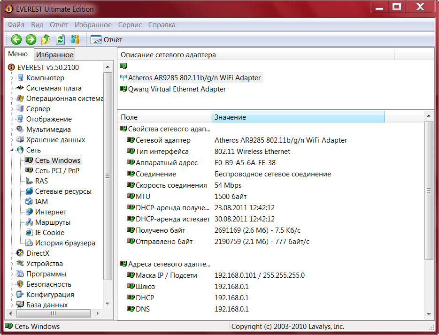Expand the DirectX tree node
Screen dimensions: 439x335
pyautogui.click(x=12, y=253)
